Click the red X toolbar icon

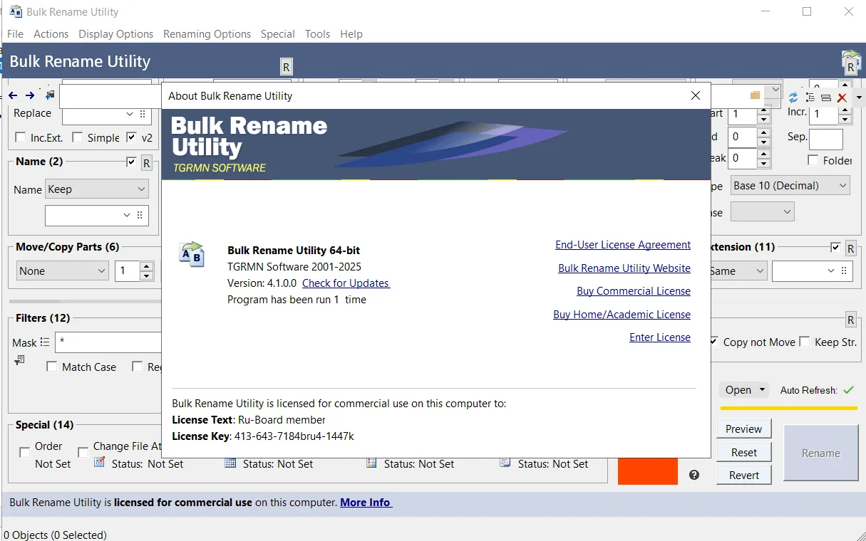click(842, 98)
